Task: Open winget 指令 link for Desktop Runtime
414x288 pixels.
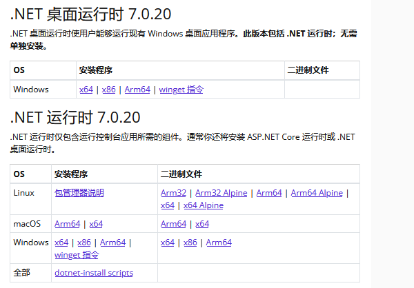Action: [x=181, y=90]
